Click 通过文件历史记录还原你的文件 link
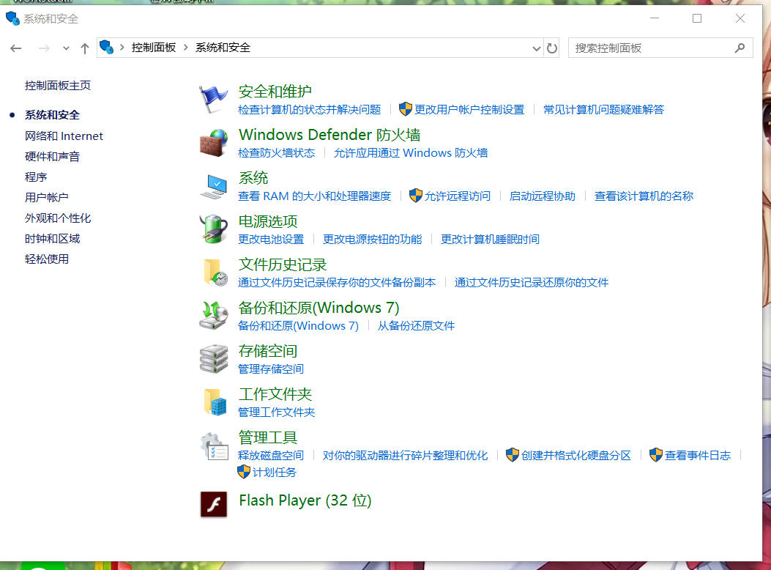The width and height of the screenshot is (771, 570). click(532, 283)
